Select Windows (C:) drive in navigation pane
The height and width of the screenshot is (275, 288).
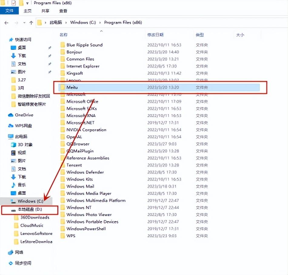[27, 201]
